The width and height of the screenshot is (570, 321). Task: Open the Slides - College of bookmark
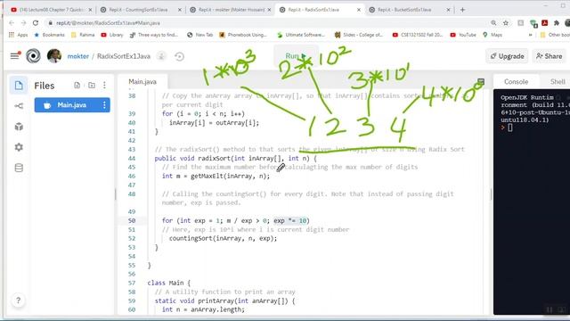(x=359, y=35)
